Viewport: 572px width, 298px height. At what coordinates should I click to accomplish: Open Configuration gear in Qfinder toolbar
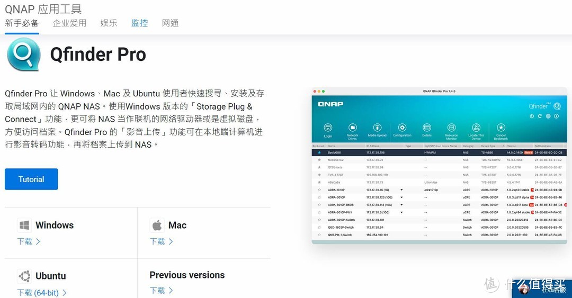pos(402,128)
